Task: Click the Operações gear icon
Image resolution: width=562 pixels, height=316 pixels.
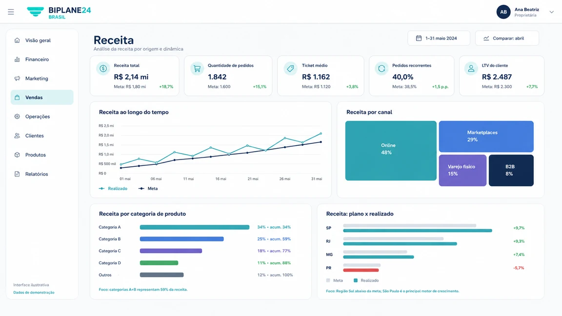Action: pos(17,117)
